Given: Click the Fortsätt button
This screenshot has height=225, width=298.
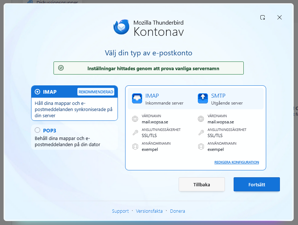Looking at the screenshot, I should tap(256, 184).
